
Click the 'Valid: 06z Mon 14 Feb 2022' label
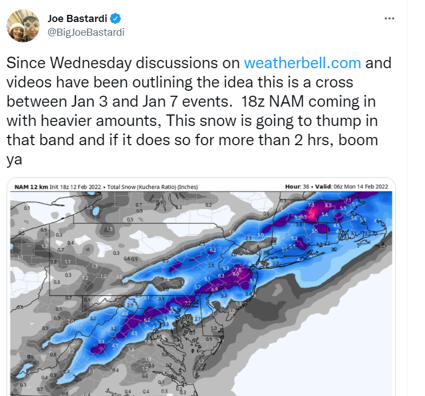[x=352, y=186]
